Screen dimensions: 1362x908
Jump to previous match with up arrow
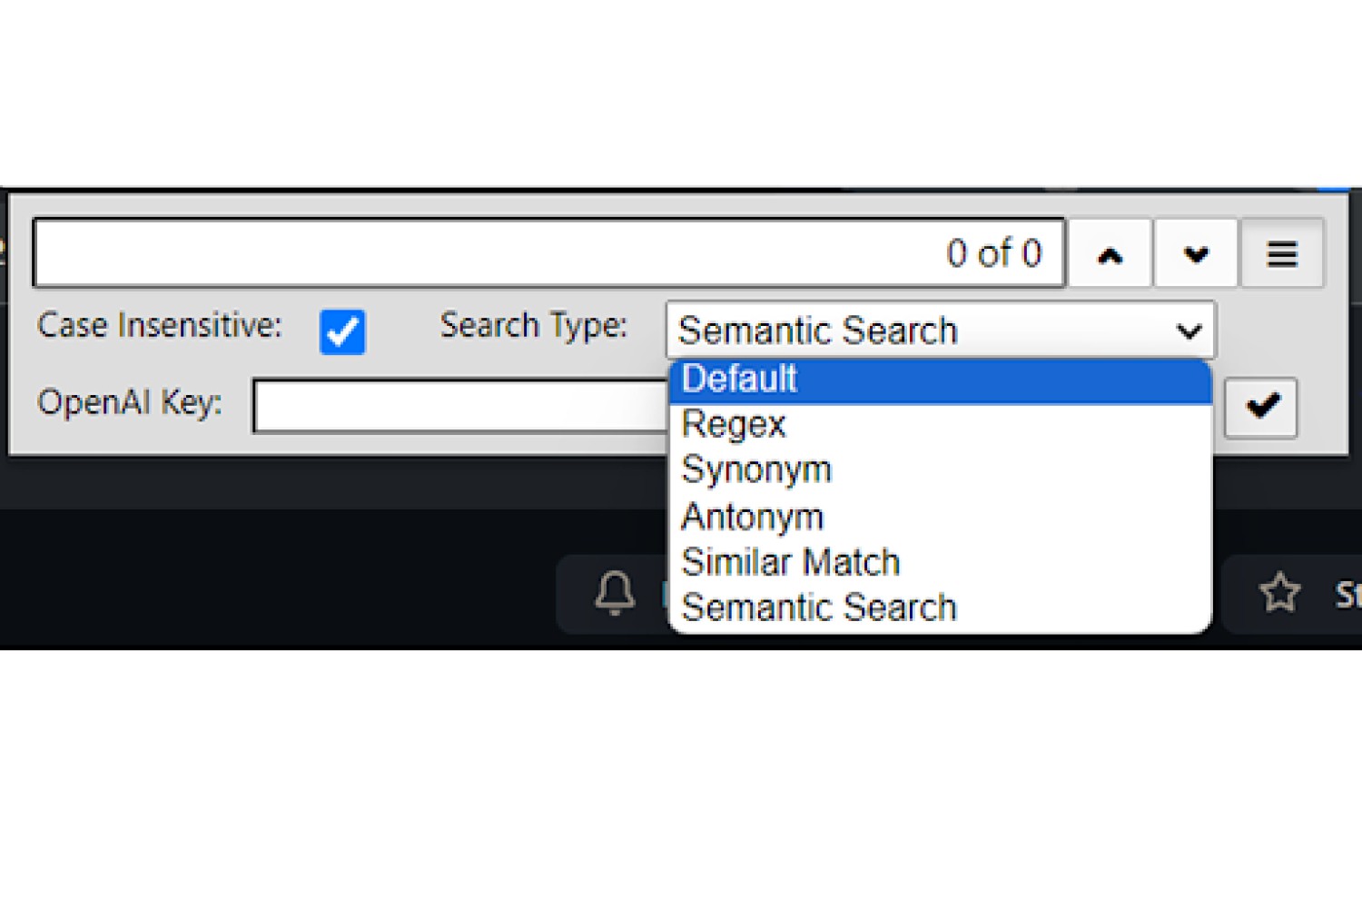pyautogui.click(x=1110, y=253)
